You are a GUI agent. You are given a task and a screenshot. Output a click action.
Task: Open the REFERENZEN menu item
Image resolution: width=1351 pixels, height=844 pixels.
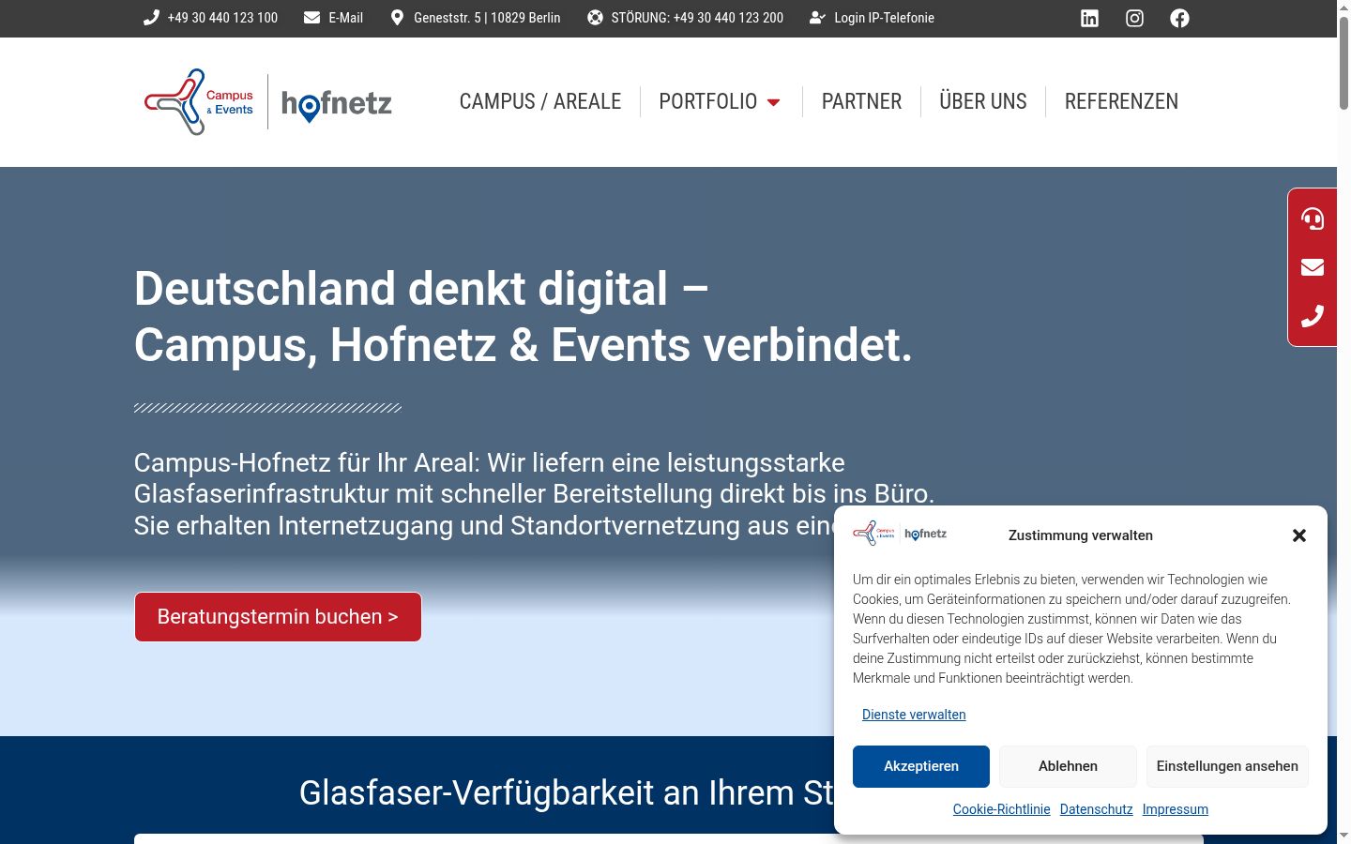[x=1121, y=101]
